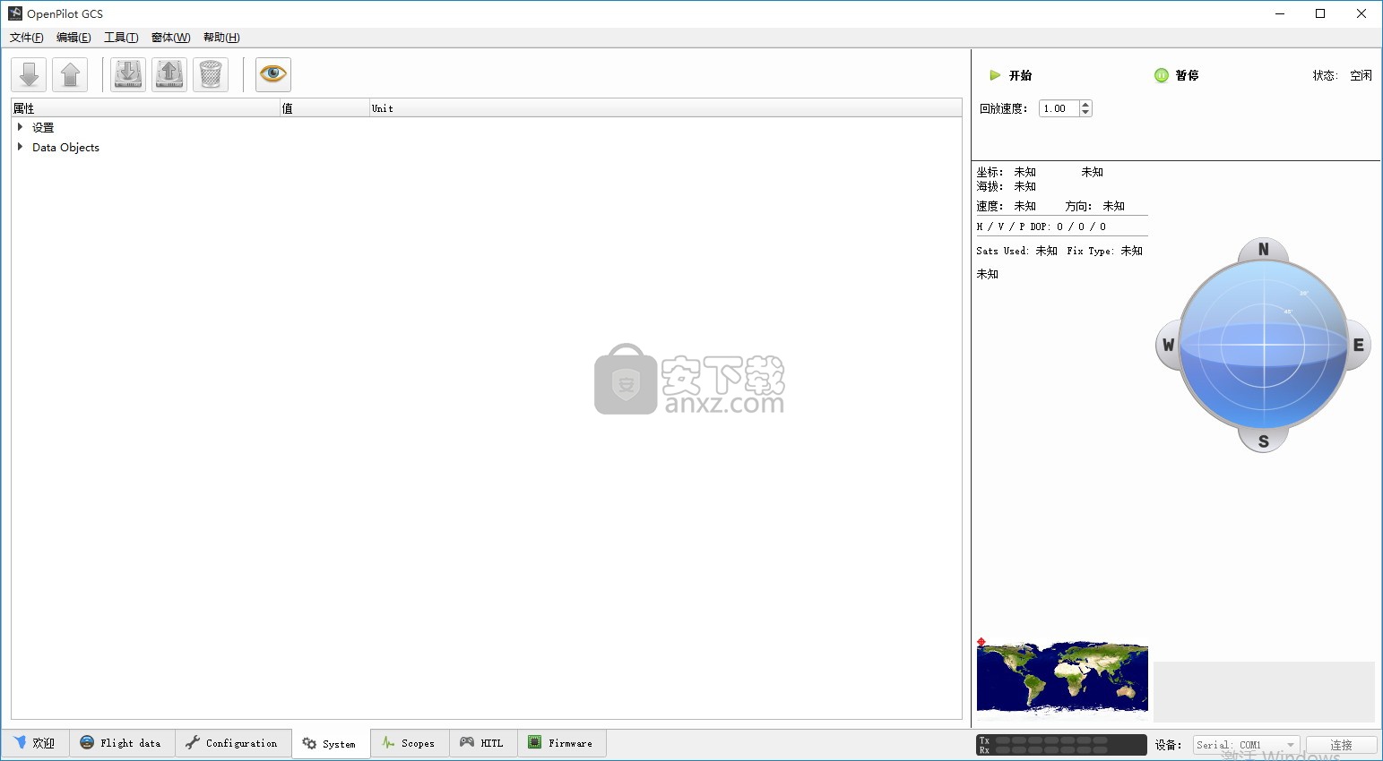1383x761 pixels.
Task: Switch to the 欢迎 tab
Action: 35,743
